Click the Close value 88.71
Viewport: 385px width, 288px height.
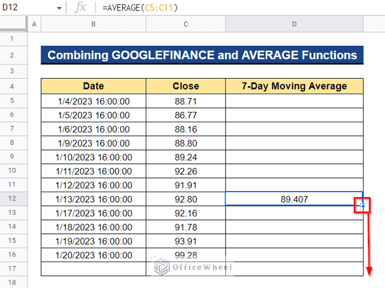[x=186, y=101]
